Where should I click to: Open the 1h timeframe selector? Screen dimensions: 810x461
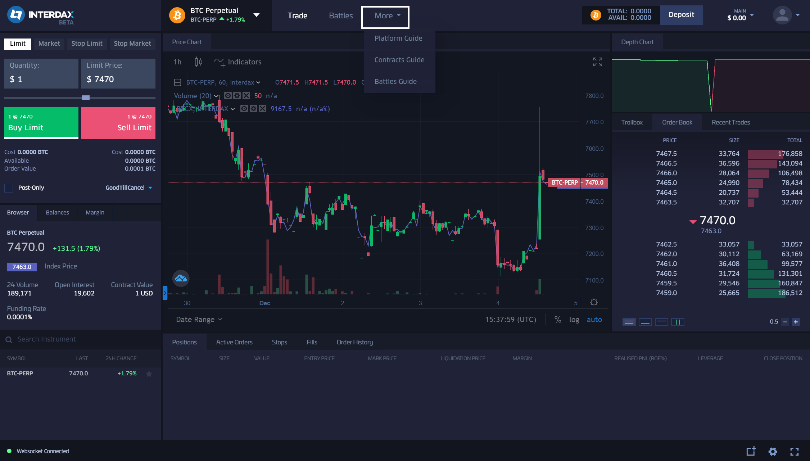[x=177, y=62]
